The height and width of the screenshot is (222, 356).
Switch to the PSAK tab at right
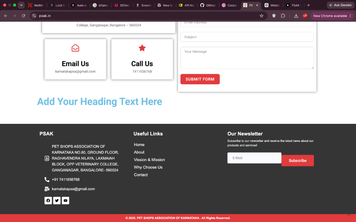(x=294, y=5)
